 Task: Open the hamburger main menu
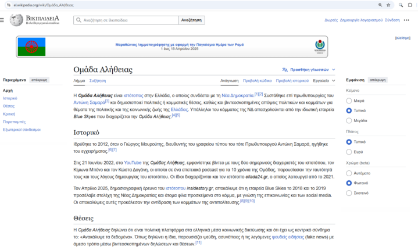[x=2, y=20]
